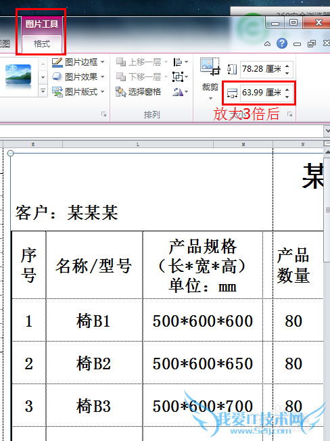Go up one row in the picture styles gallery
The width and height of the screenshot is (330, 441).
[x=43, y=64]
